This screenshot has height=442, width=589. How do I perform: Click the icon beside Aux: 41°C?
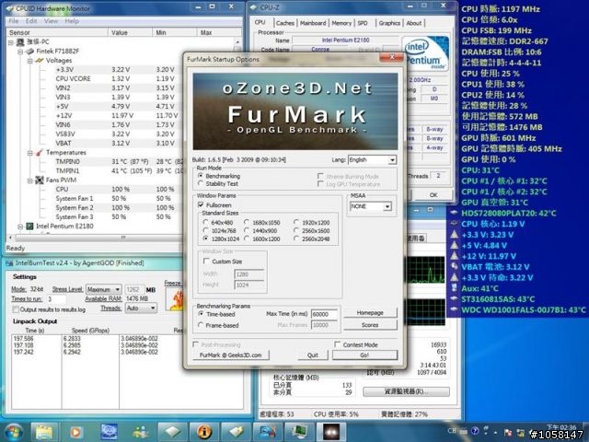pos(454,288)
